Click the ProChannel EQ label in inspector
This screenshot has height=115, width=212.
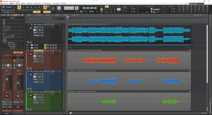click(x=18, y=52)
